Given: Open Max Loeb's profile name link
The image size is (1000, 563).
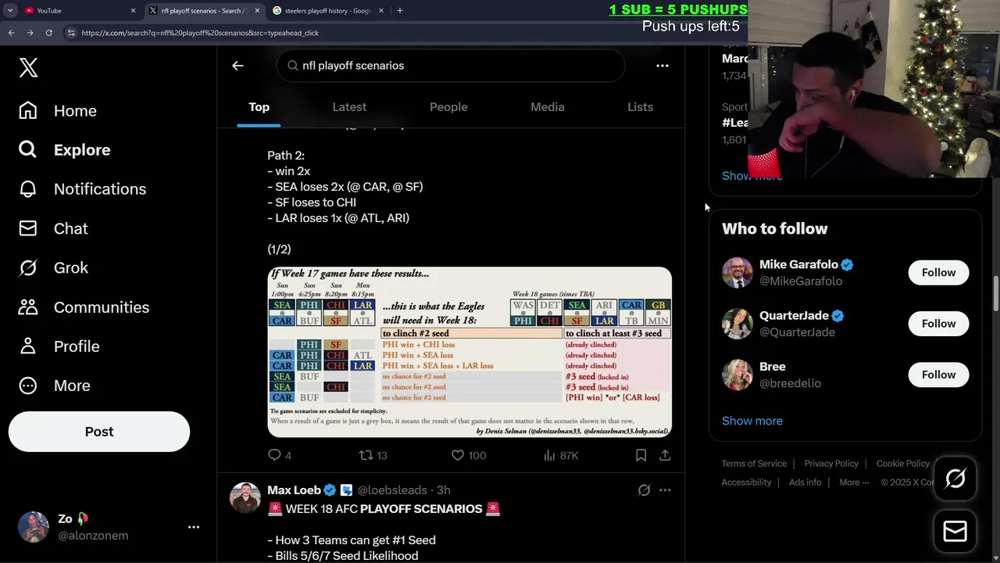Looking at the screenshot, I should (294, 490).
